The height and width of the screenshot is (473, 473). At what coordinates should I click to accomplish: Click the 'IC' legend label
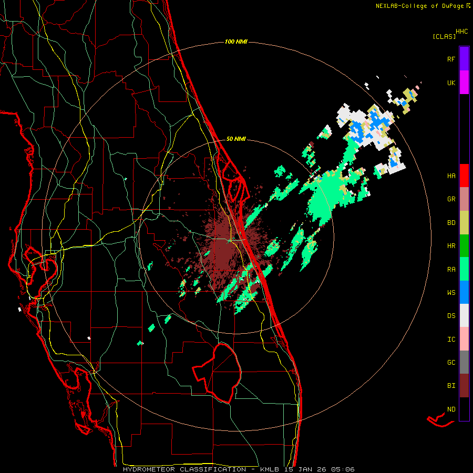click(451, 340)
